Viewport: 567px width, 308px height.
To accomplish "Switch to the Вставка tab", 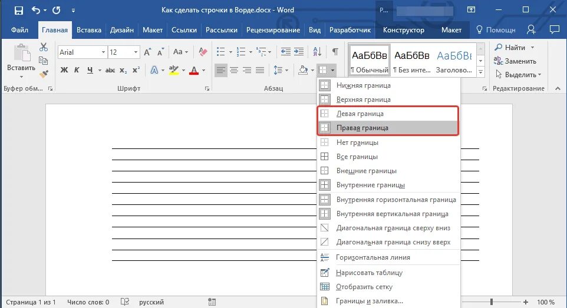I will click(x=89, y=30).
